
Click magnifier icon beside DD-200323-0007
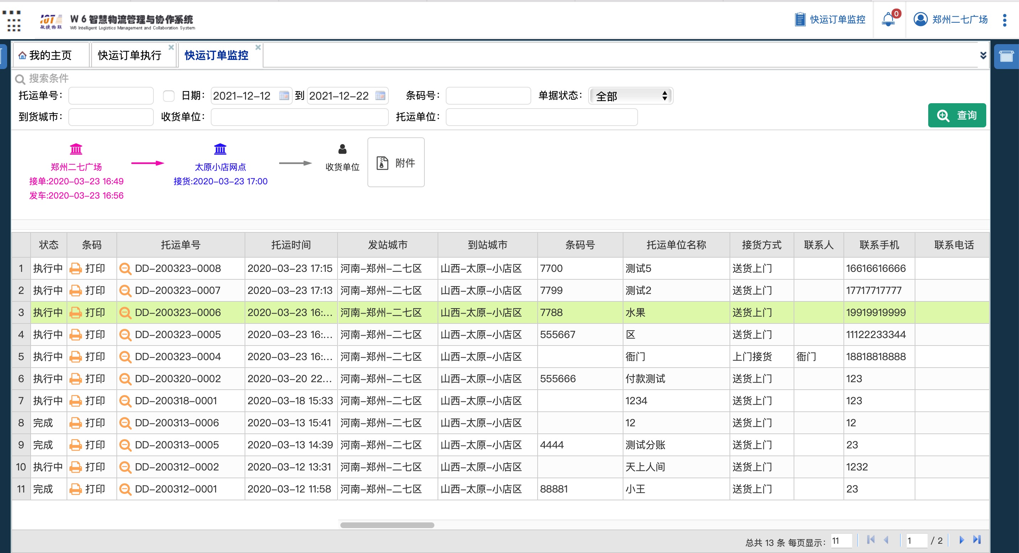[125, 291]
